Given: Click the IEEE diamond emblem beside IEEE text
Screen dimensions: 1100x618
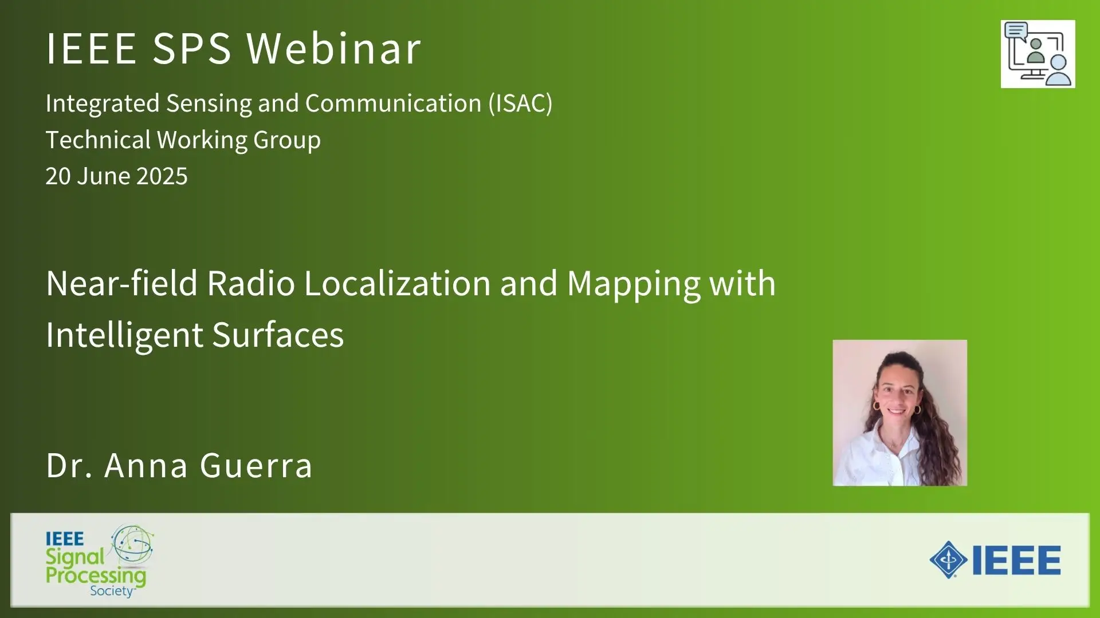Looking at the screenshot, I should (948, 560).
